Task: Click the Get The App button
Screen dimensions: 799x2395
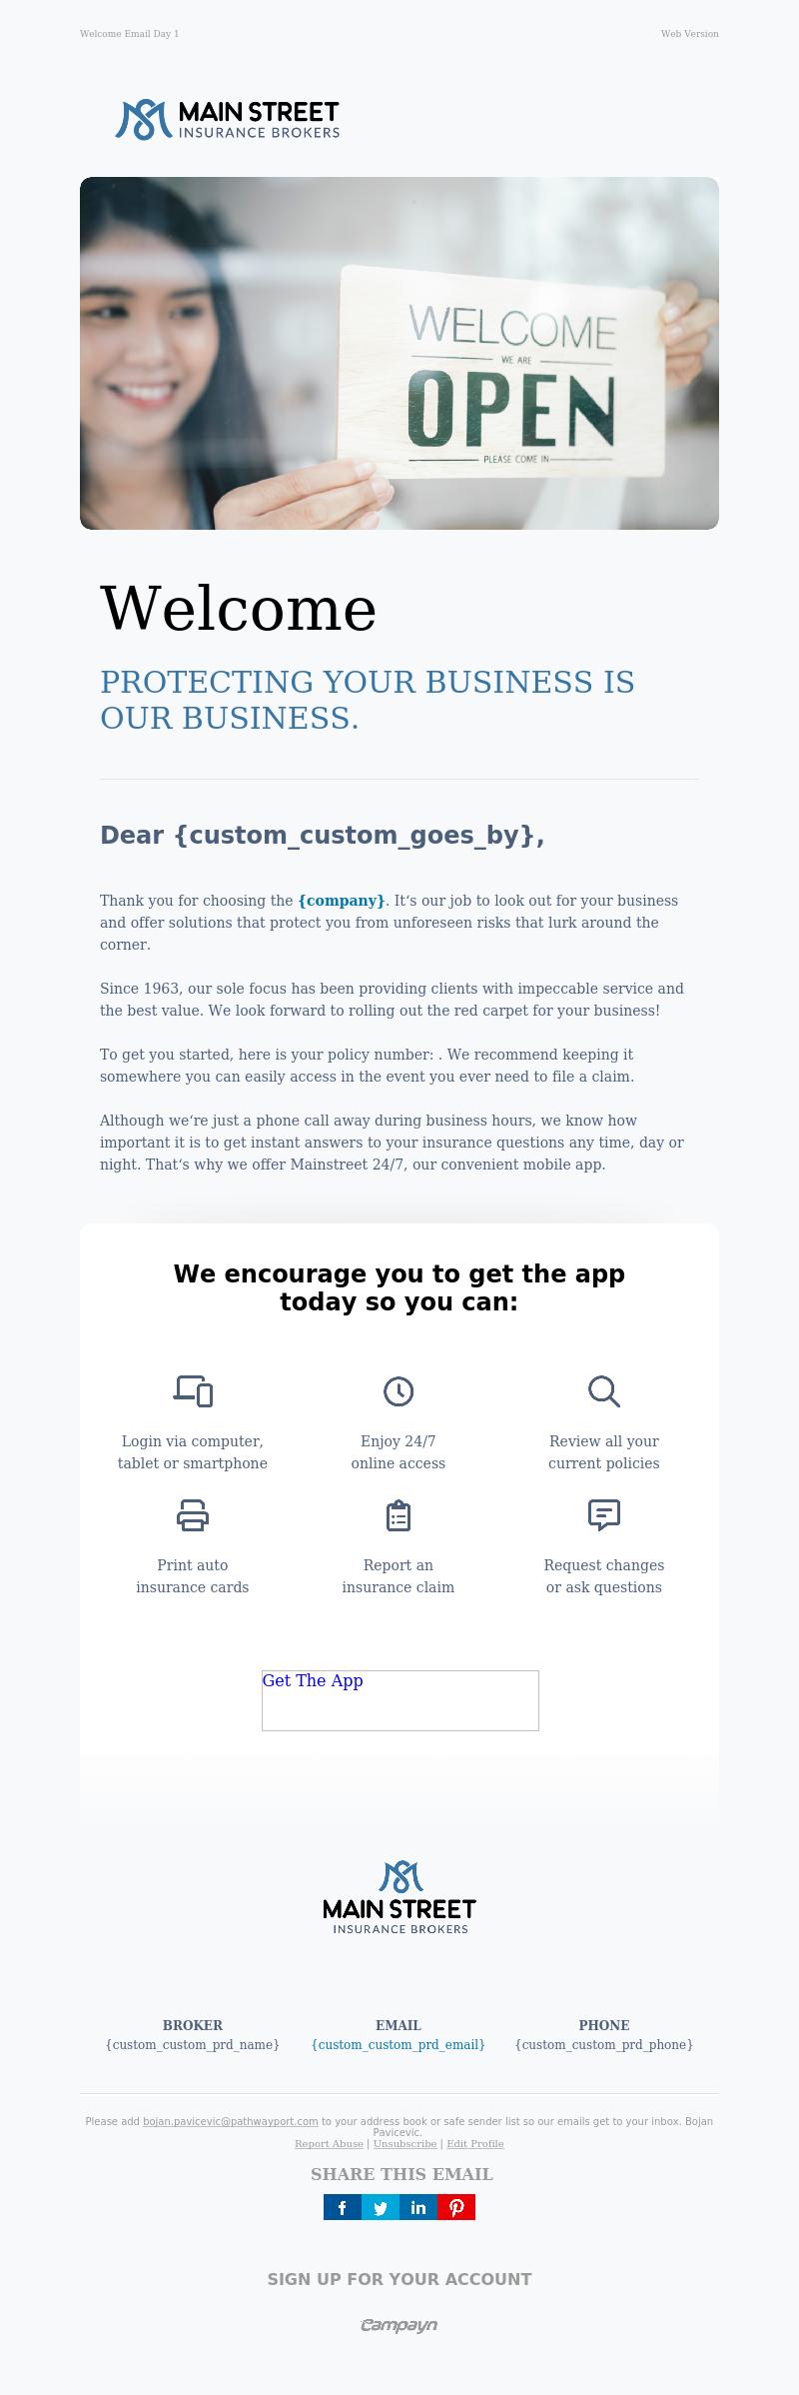Action: pyautogui.click(x=400, y=1700)
